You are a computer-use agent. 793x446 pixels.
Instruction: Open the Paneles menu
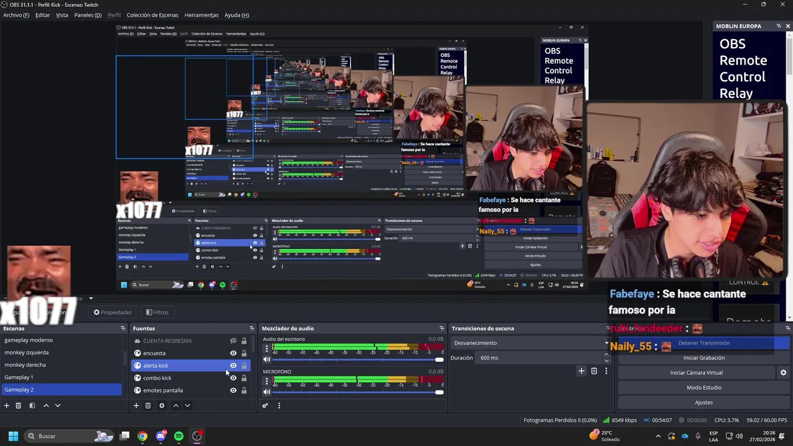pos(88,15)
